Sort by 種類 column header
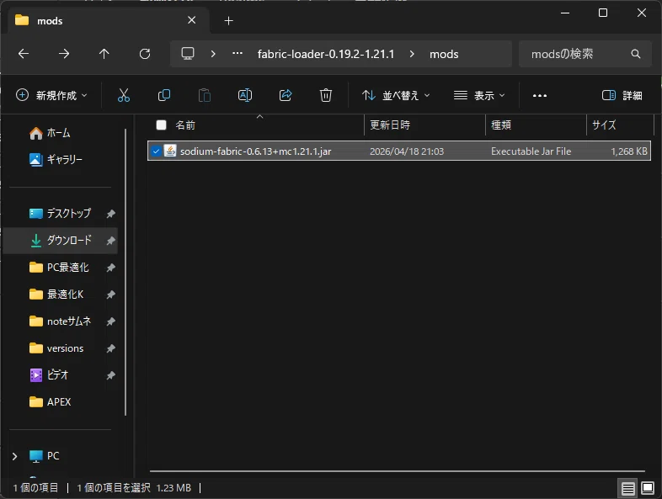 tap(501, 125)
